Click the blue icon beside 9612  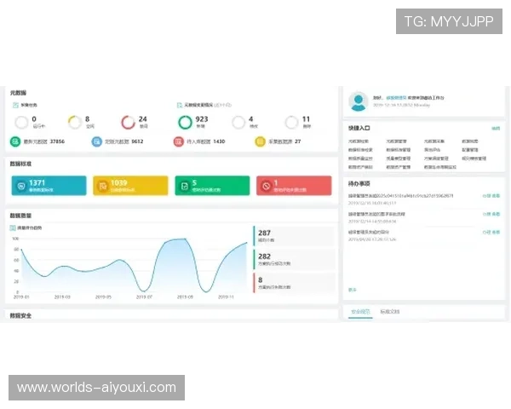pos(96,141)
